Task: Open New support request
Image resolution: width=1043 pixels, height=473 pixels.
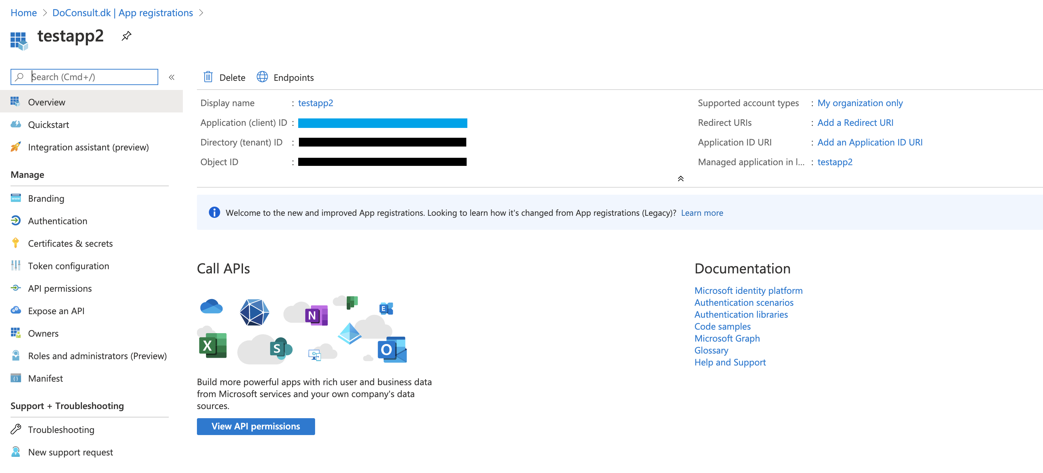Action: coord(91,452)
